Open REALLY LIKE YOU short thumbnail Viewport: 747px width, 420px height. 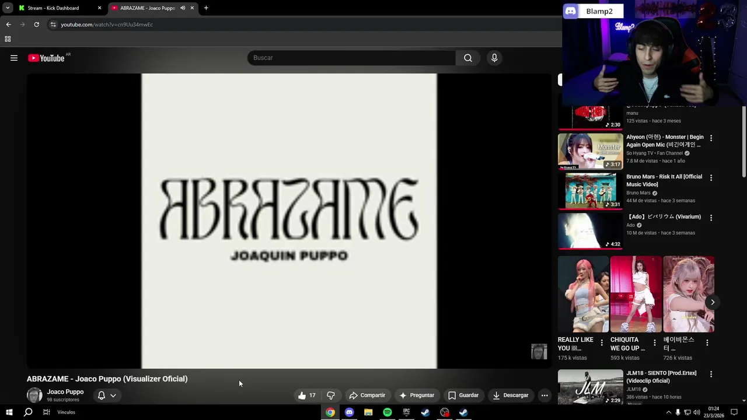[x=583, y=294]
